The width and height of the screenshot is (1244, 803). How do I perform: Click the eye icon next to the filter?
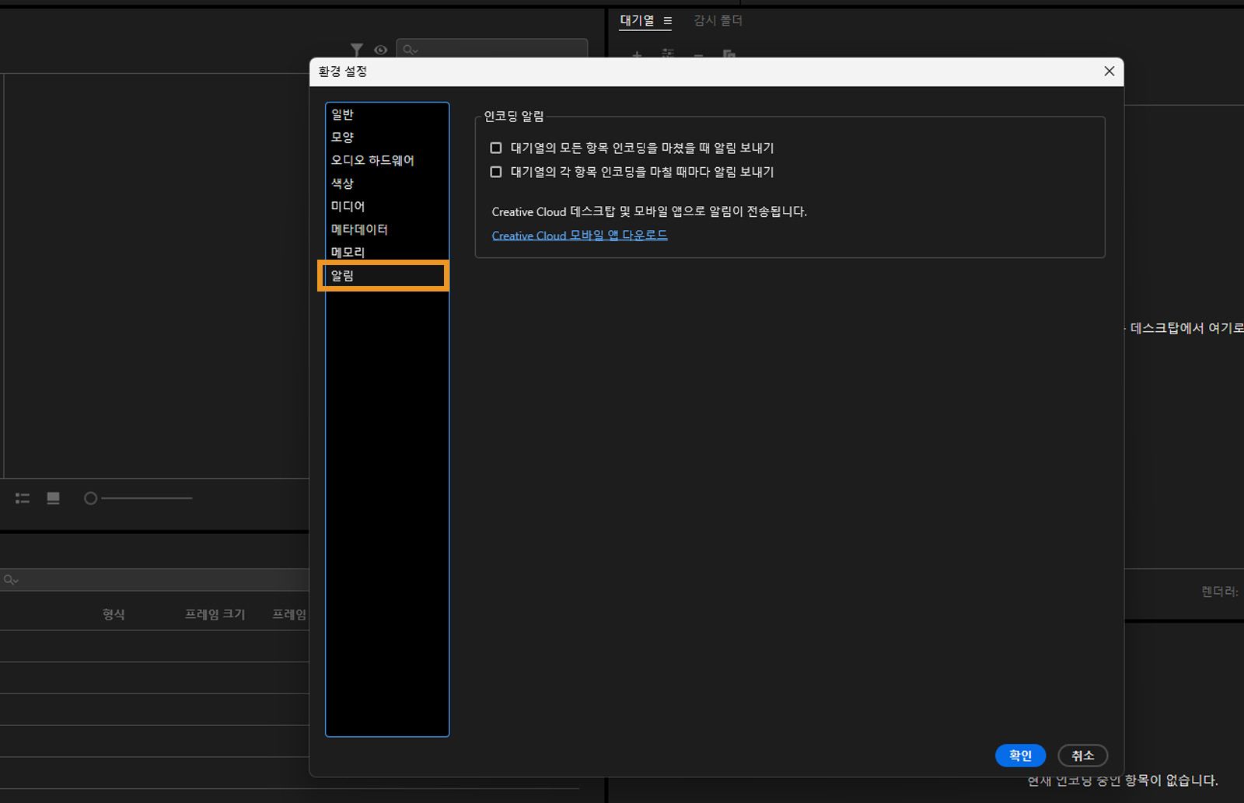(x=380, y=50)
